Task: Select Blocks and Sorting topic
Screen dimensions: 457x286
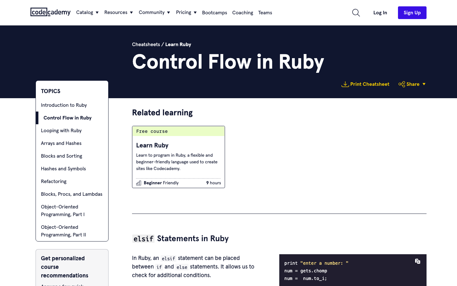Action: tap(62, 156)
